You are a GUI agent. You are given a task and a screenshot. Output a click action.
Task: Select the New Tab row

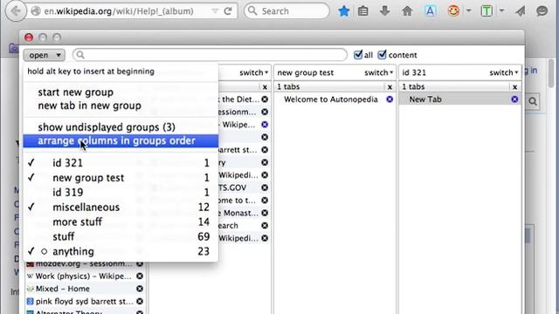(460, 99)
